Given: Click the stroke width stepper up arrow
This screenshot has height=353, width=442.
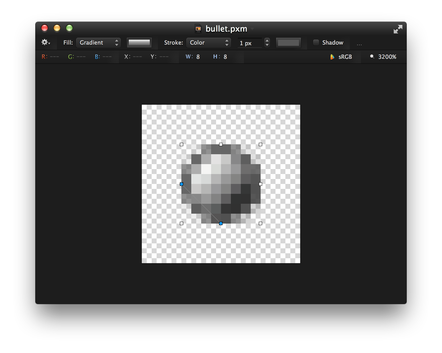Looking at the screenshot, I should (267, 41).
